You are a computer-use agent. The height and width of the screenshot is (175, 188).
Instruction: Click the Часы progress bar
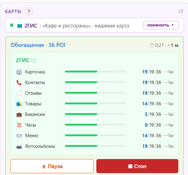[x=95, y=125]
